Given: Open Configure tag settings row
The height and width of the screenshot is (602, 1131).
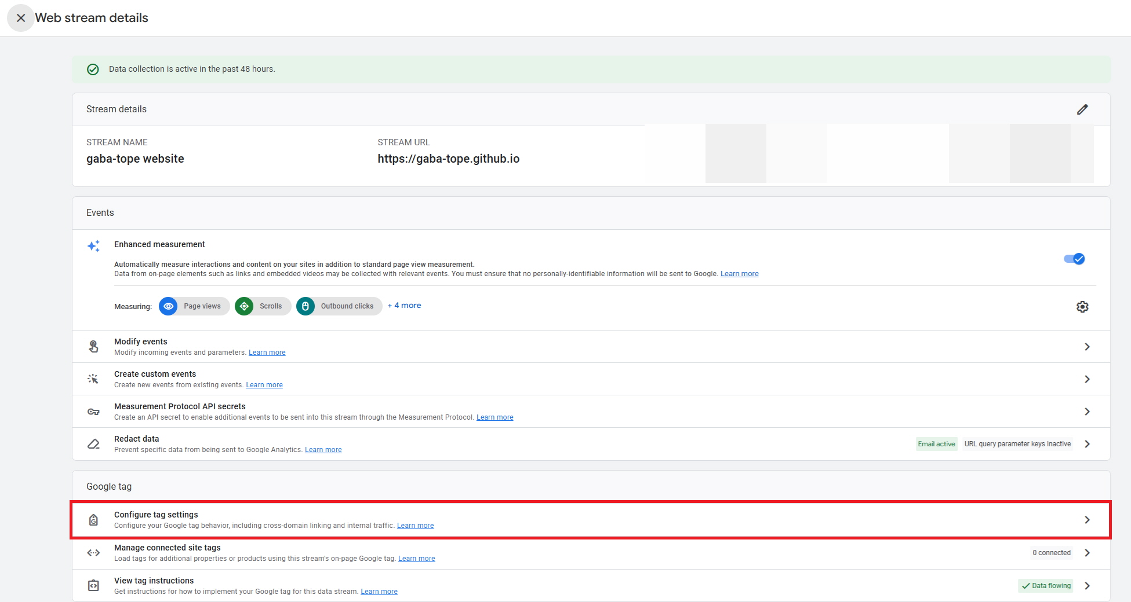Looking at the screenshot, I should pyautogui.click(x=591, y=520).
